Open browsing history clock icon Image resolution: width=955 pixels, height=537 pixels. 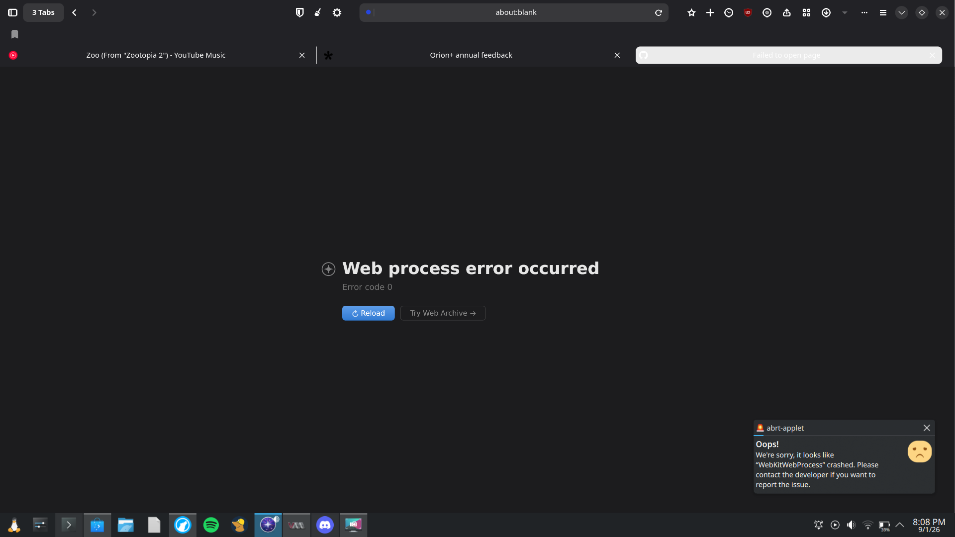click(x=729, y=12)
